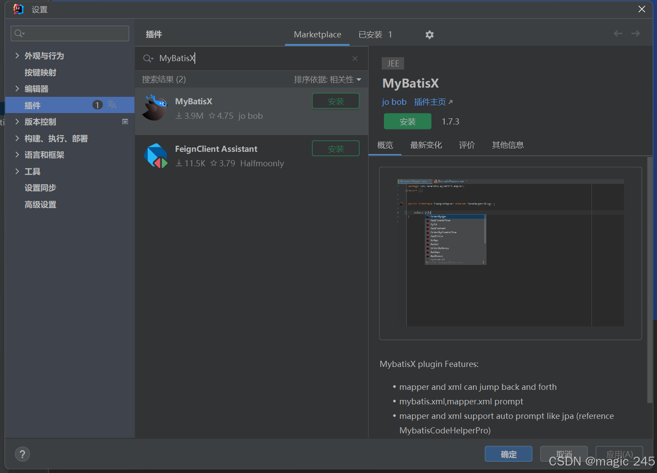Click the 3.79 rating of FeignClient
Viewport: 657px width, 473px height.
point(223,163)
